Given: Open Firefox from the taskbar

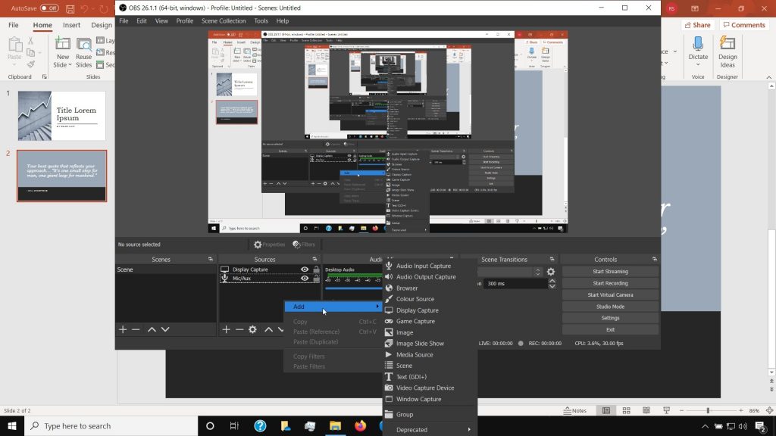Looking at the screenshot, I should [360, 425].
